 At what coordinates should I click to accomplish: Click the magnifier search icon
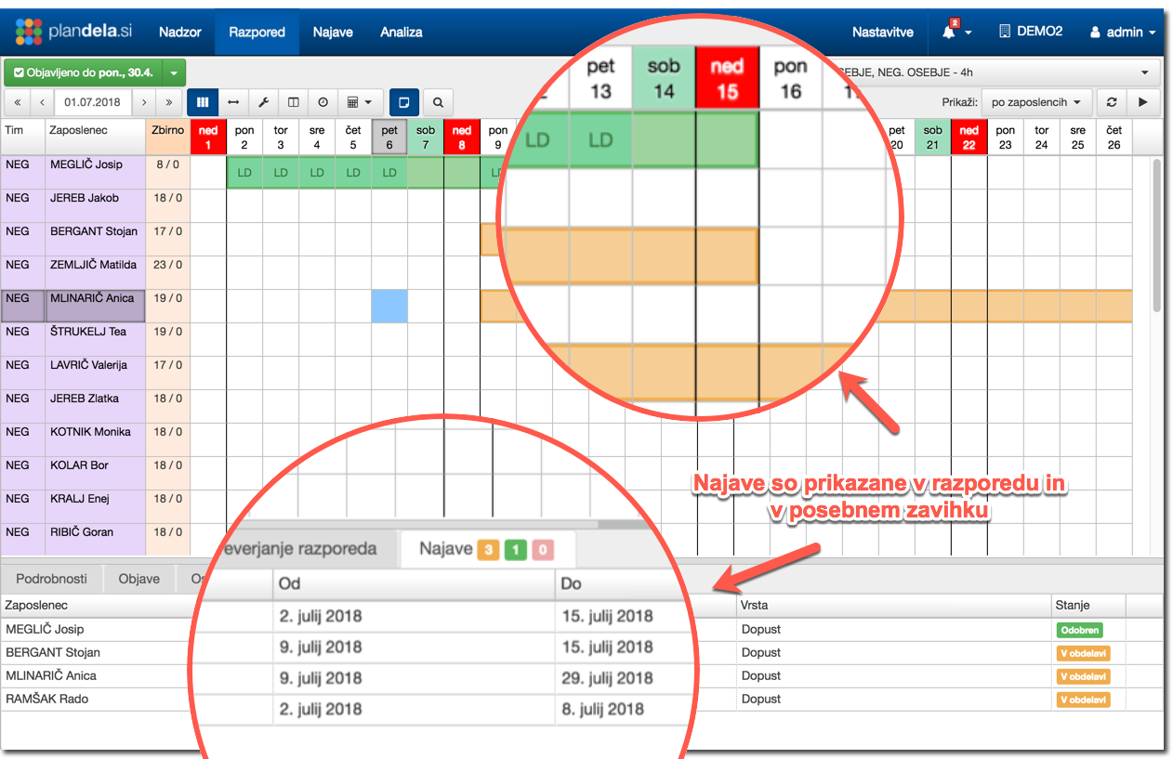click(x=438, y=102)
